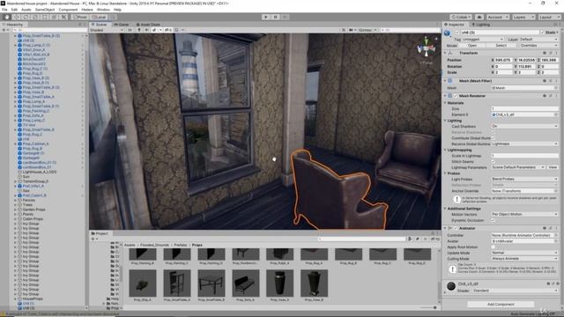Open the Culling Mode dropdown
Viewport: 564px width, 317px height.
pyautogui.click(x=525, y=259)
